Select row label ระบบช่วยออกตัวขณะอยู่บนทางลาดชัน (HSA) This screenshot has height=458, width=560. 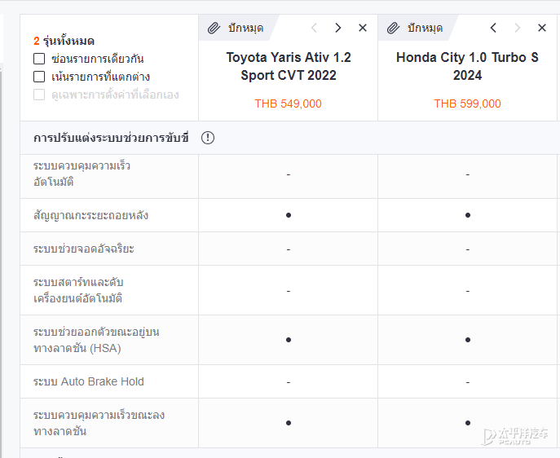tap(96, 340)
